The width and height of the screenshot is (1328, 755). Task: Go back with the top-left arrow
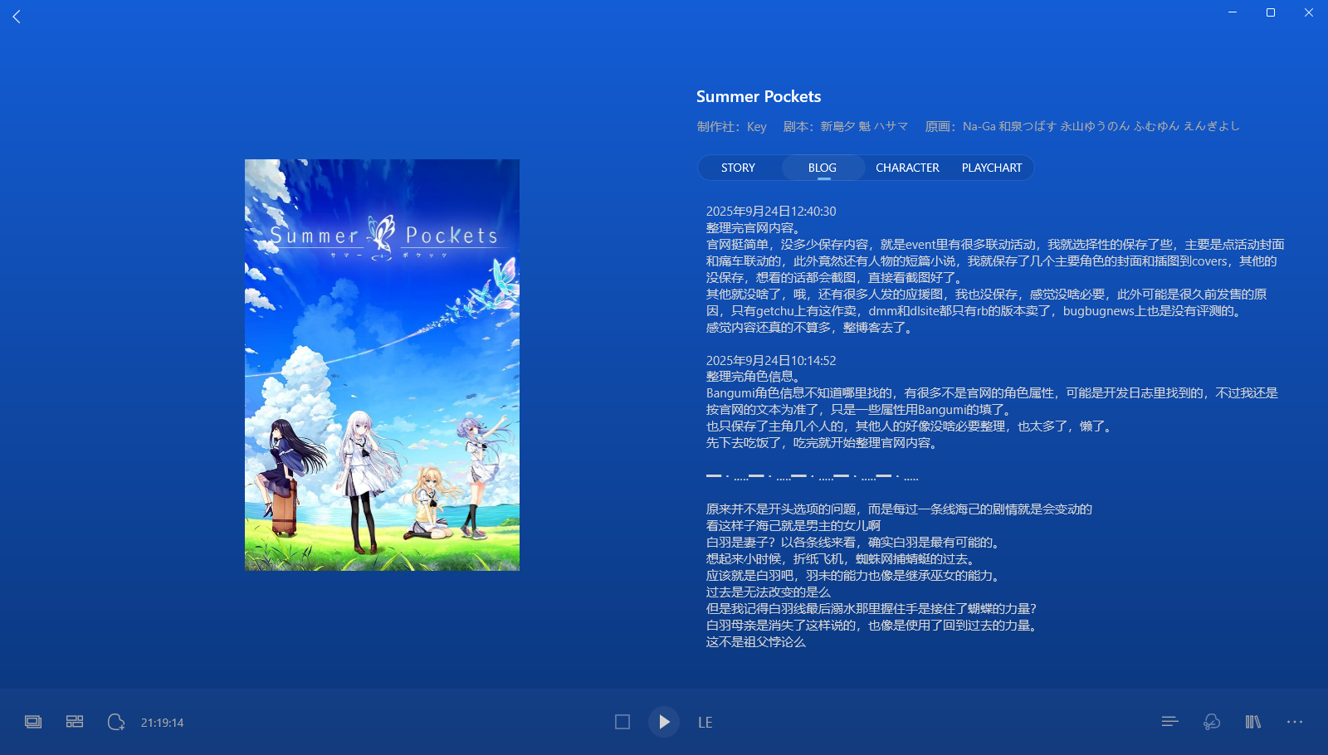[x=17, y=17]
